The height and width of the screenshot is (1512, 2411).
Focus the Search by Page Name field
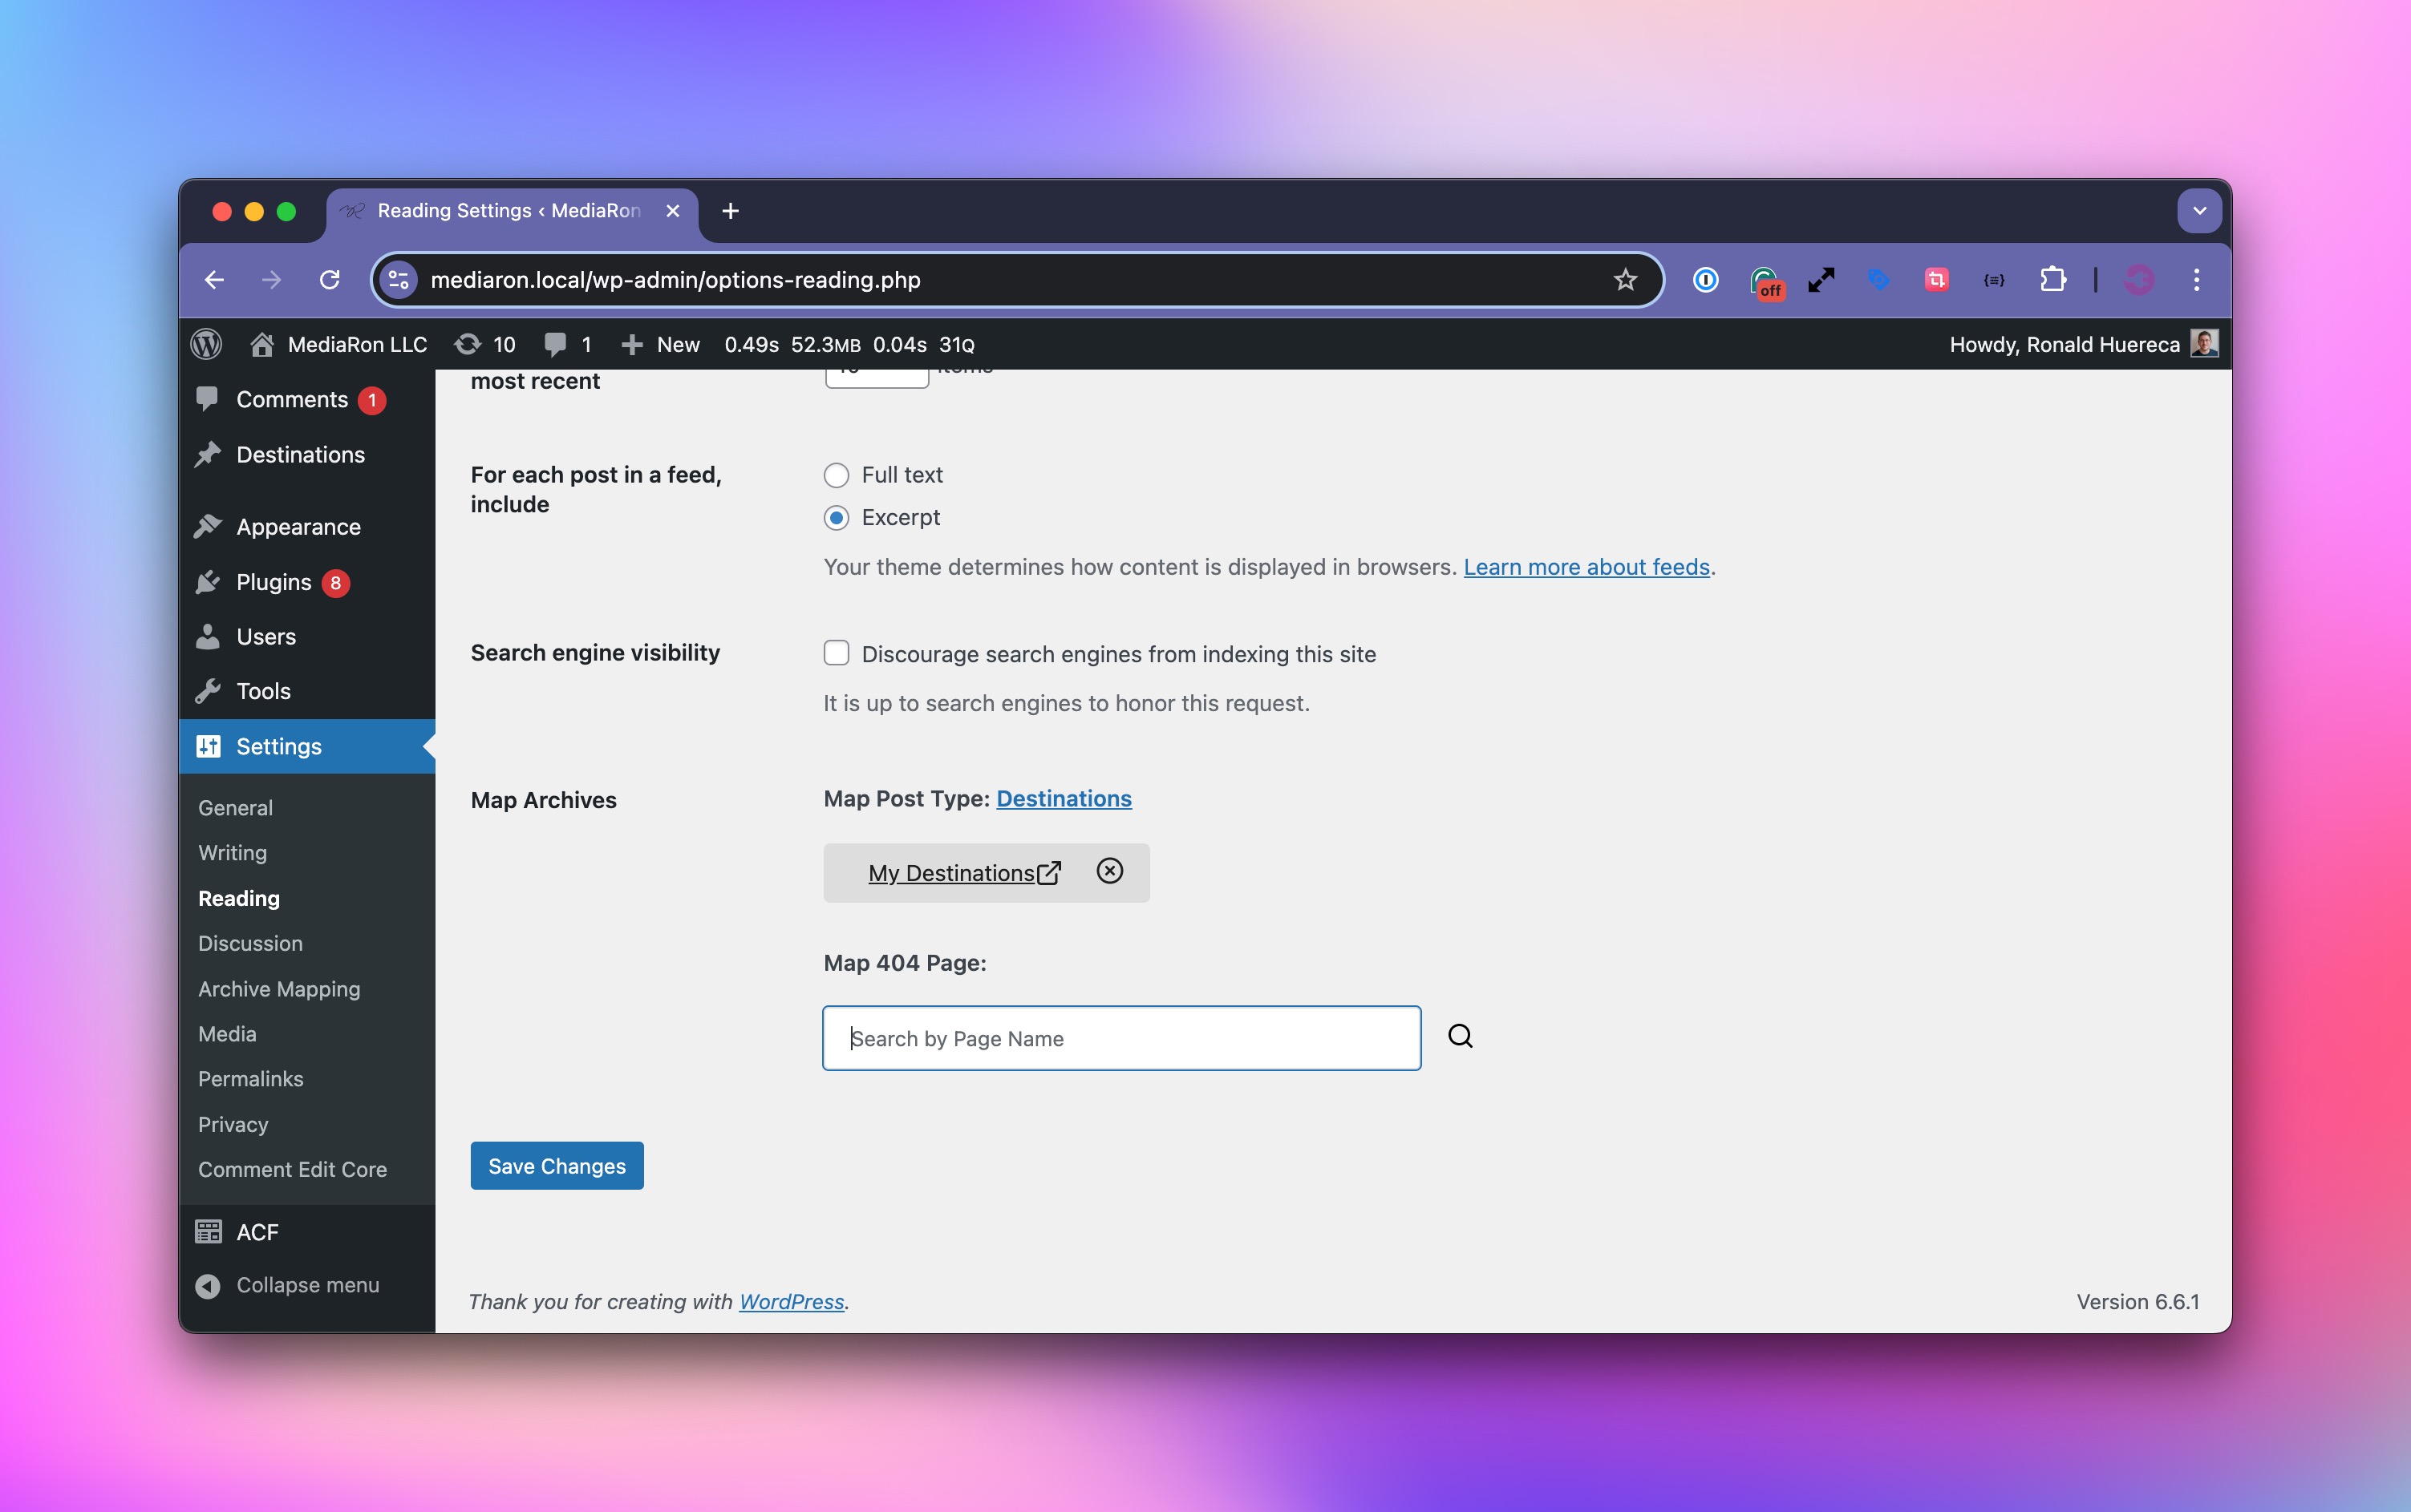click(1120, 1038)
